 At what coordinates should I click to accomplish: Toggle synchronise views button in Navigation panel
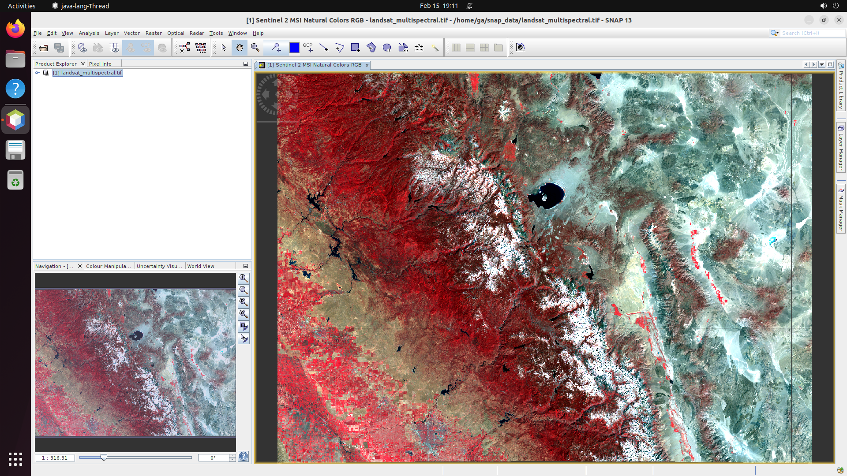pos(244,326)
